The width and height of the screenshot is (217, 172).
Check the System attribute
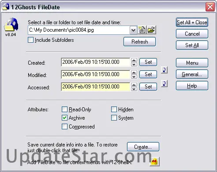[x=114, y=118]
